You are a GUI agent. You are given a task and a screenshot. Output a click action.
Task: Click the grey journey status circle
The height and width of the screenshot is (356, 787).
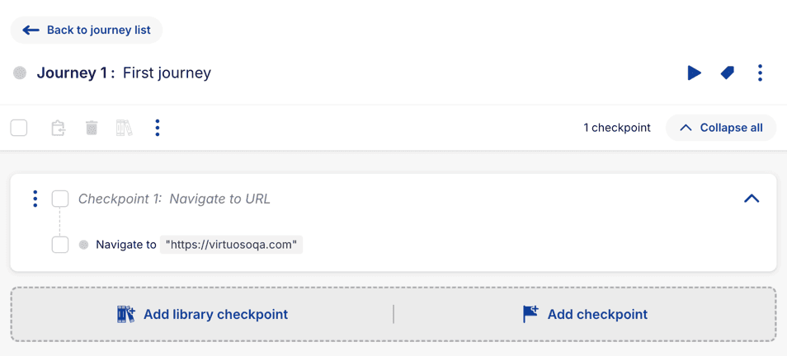(20, 73)
